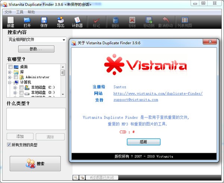This screenshot has height=183, width=224.
Task: Click the Vistanita logo in About dialog
Action: [x=146, y=64]
